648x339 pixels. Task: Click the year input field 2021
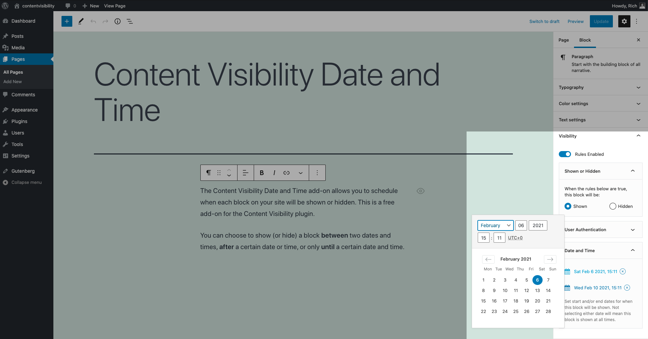538,225
